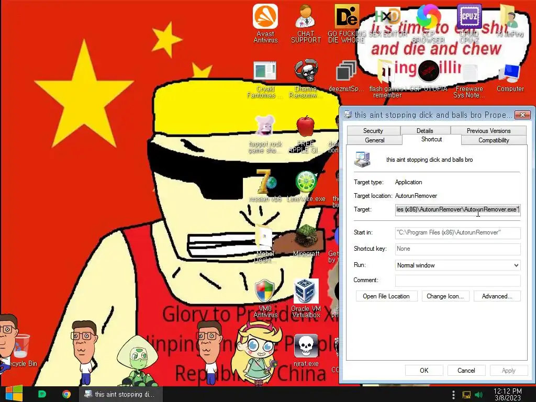Select the properties window taskbar button
Screen dimensions: 536x402
tap(120, 394)
